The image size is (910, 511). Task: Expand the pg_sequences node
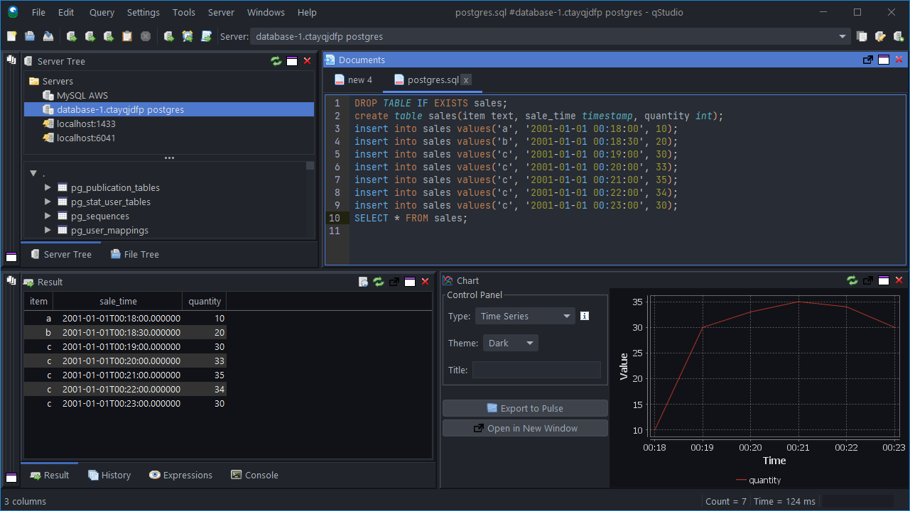pos(48,216)
